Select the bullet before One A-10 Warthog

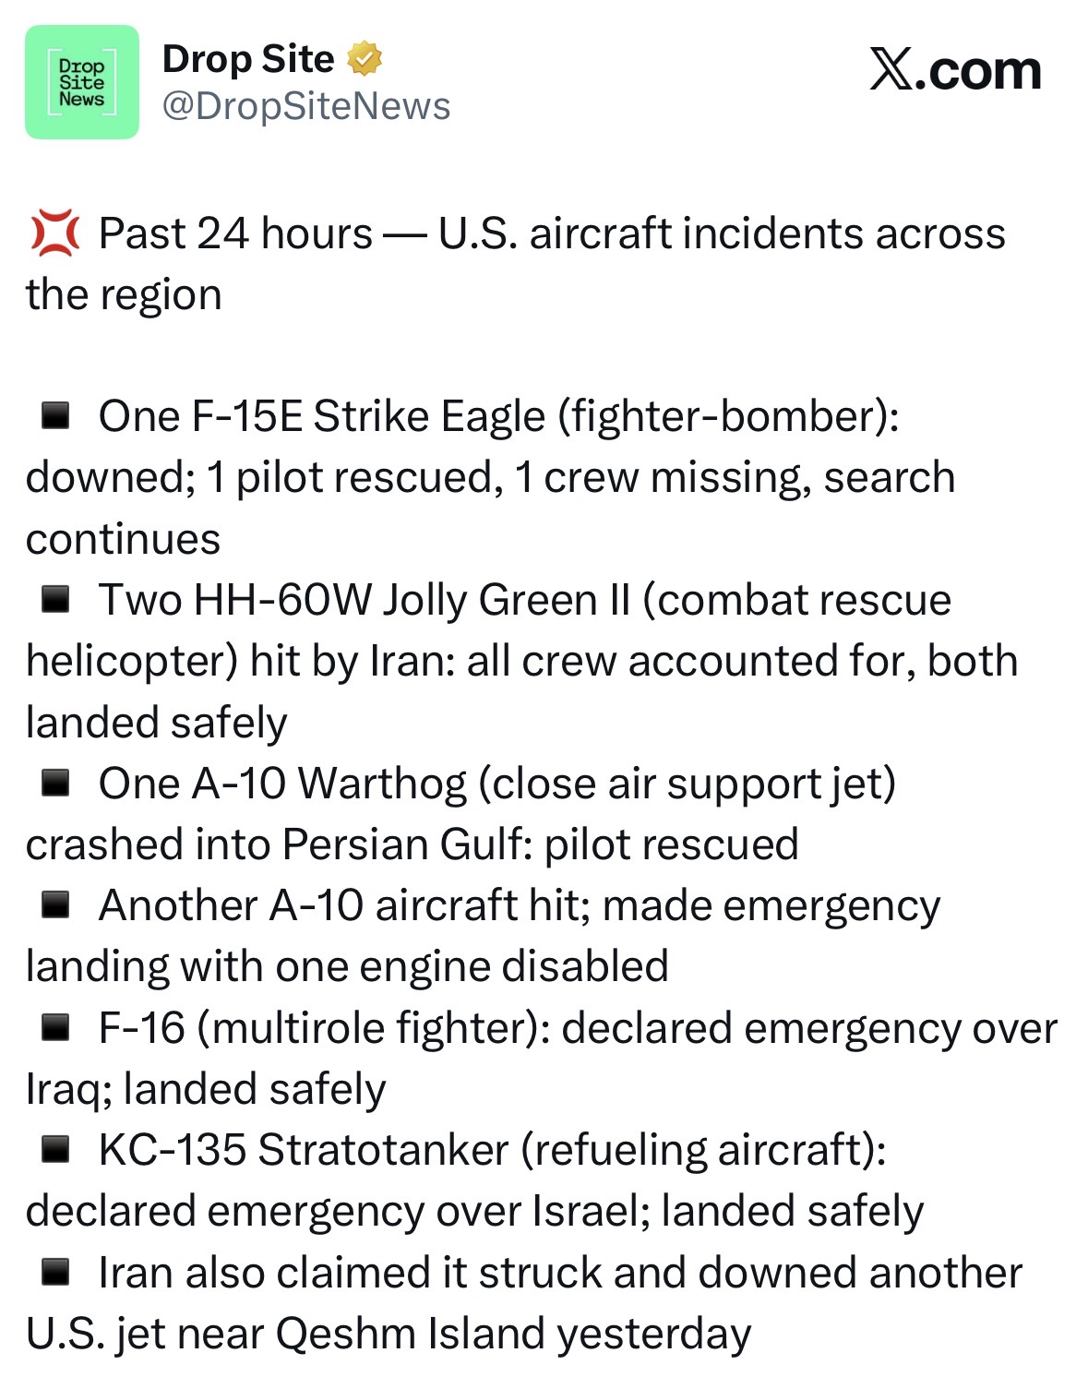(56, 784)
